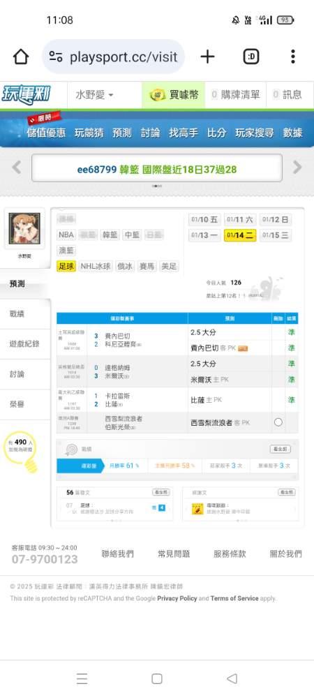The width and height of the screenshot is (314, 698).
Task: Switch to sidebar 榮譽 tab
Action: pos(25,405)
